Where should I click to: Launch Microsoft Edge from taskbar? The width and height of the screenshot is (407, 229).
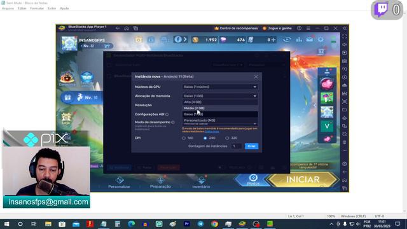point(132,224)
